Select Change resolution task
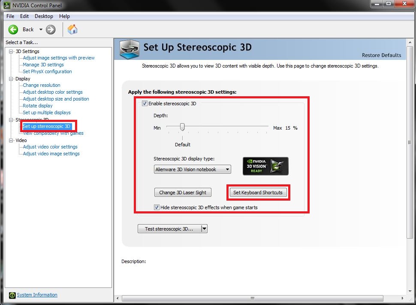Screen dimensions: 416x305 pyautogui.click(x=42, y=85)
